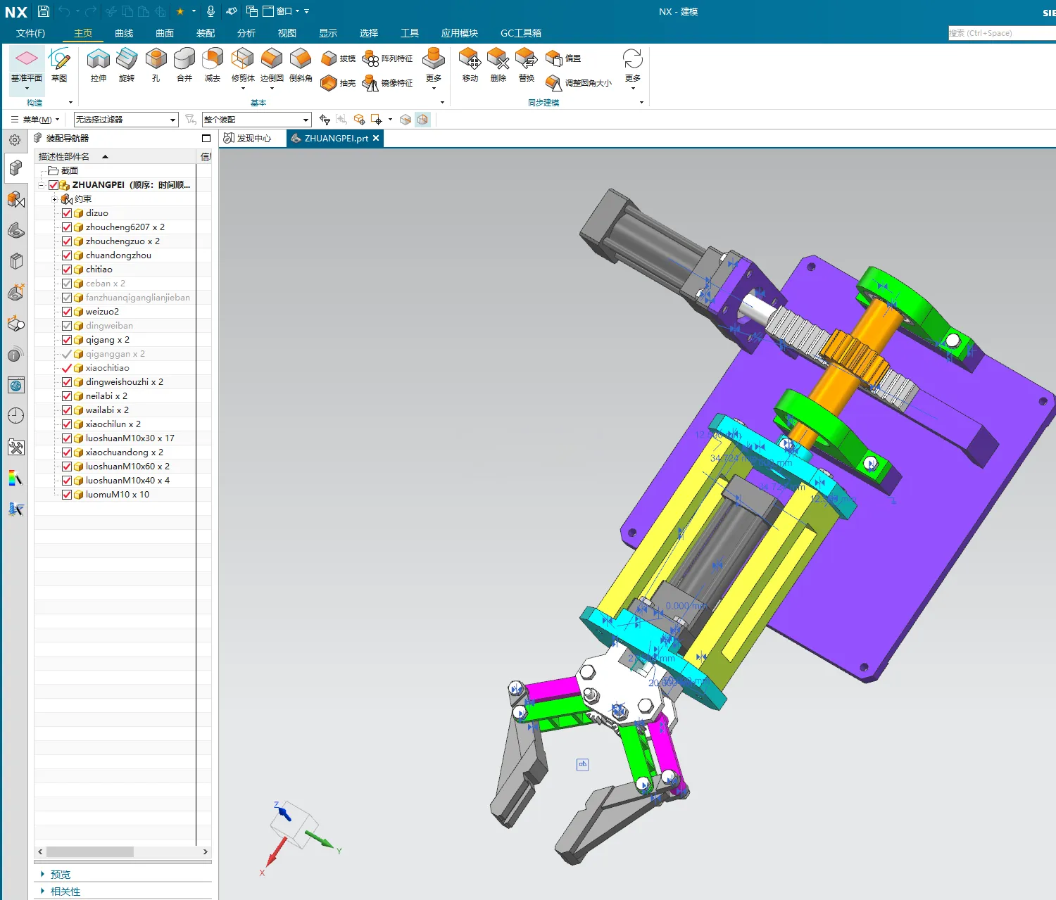Click the 偏置 (Offset) tool
1056x900 pixels.
(563, 58)
